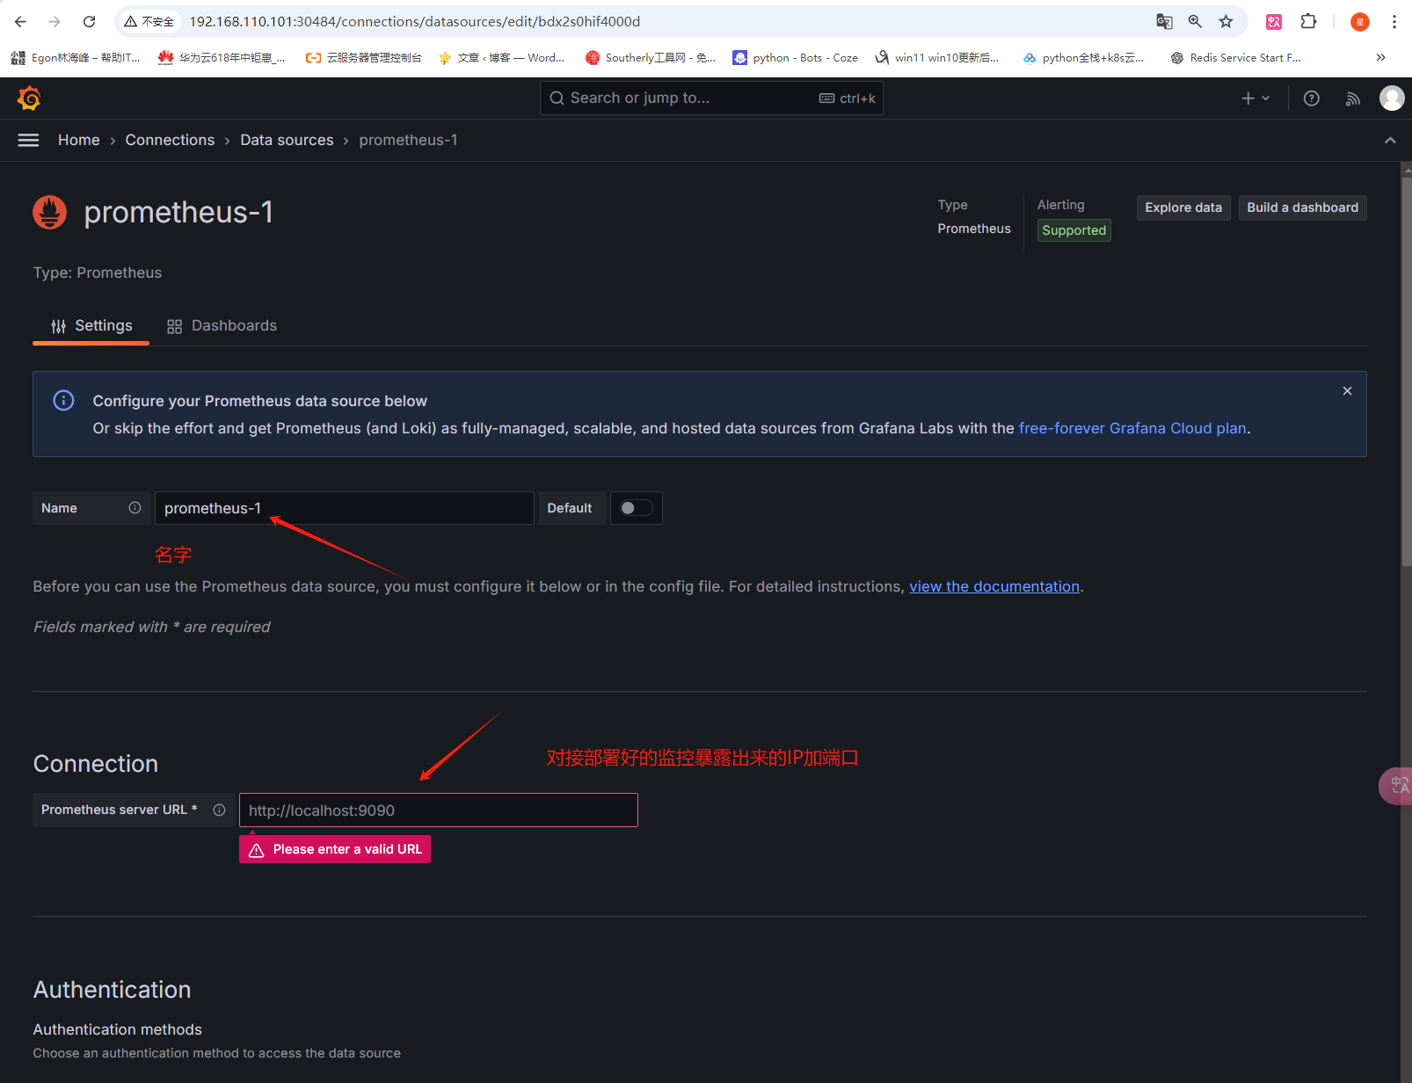This screenshot has height=1083, width=1412.
Task: Click the green Supported alerting badge
Action: pos(1074,230)
